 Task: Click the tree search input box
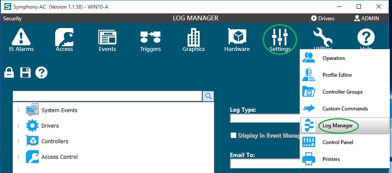(x=107, y=96)
